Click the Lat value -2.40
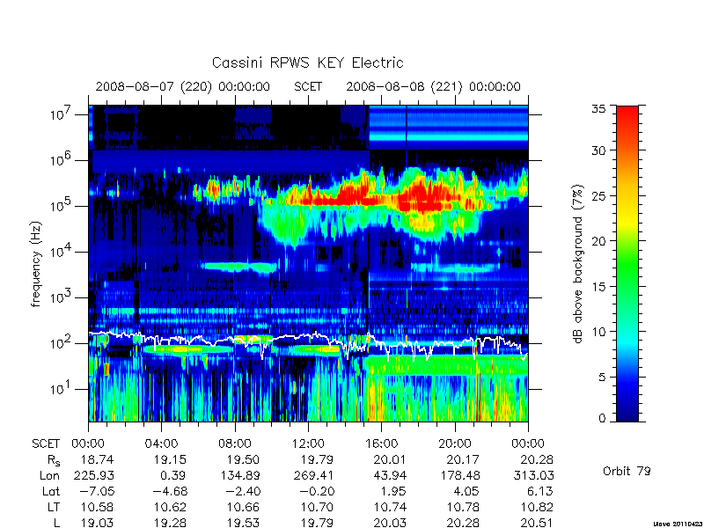Image resolution: width=704 pixels, height=528 pixels. pos(243,491)
